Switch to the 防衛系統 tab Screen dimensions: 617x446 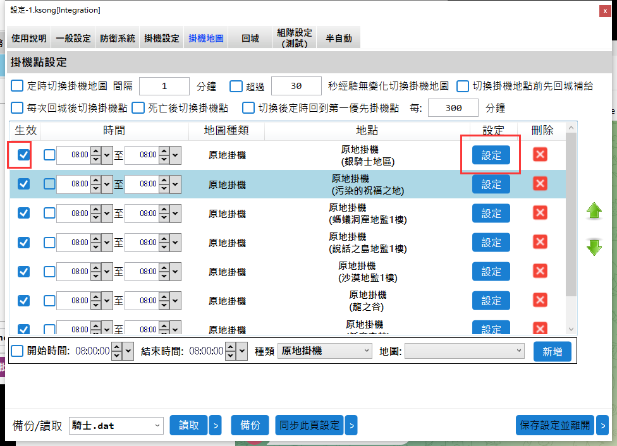coord(118,39)
